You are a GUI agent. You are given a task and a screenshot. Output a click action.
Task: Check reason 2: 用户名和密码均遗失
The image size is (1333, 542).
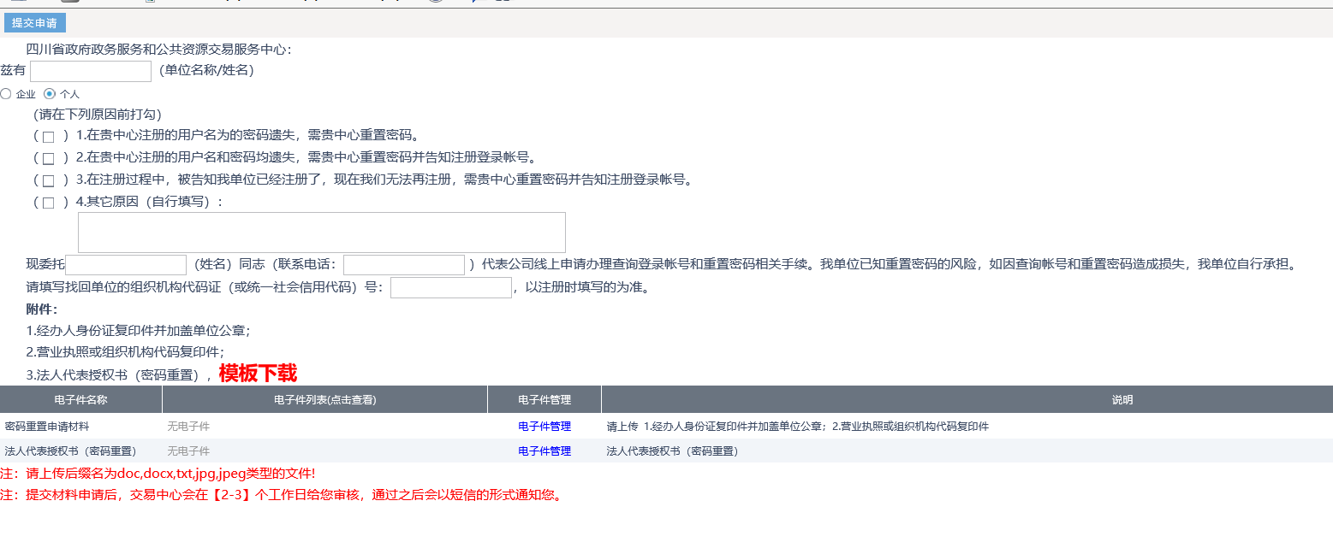pos(49,159)
